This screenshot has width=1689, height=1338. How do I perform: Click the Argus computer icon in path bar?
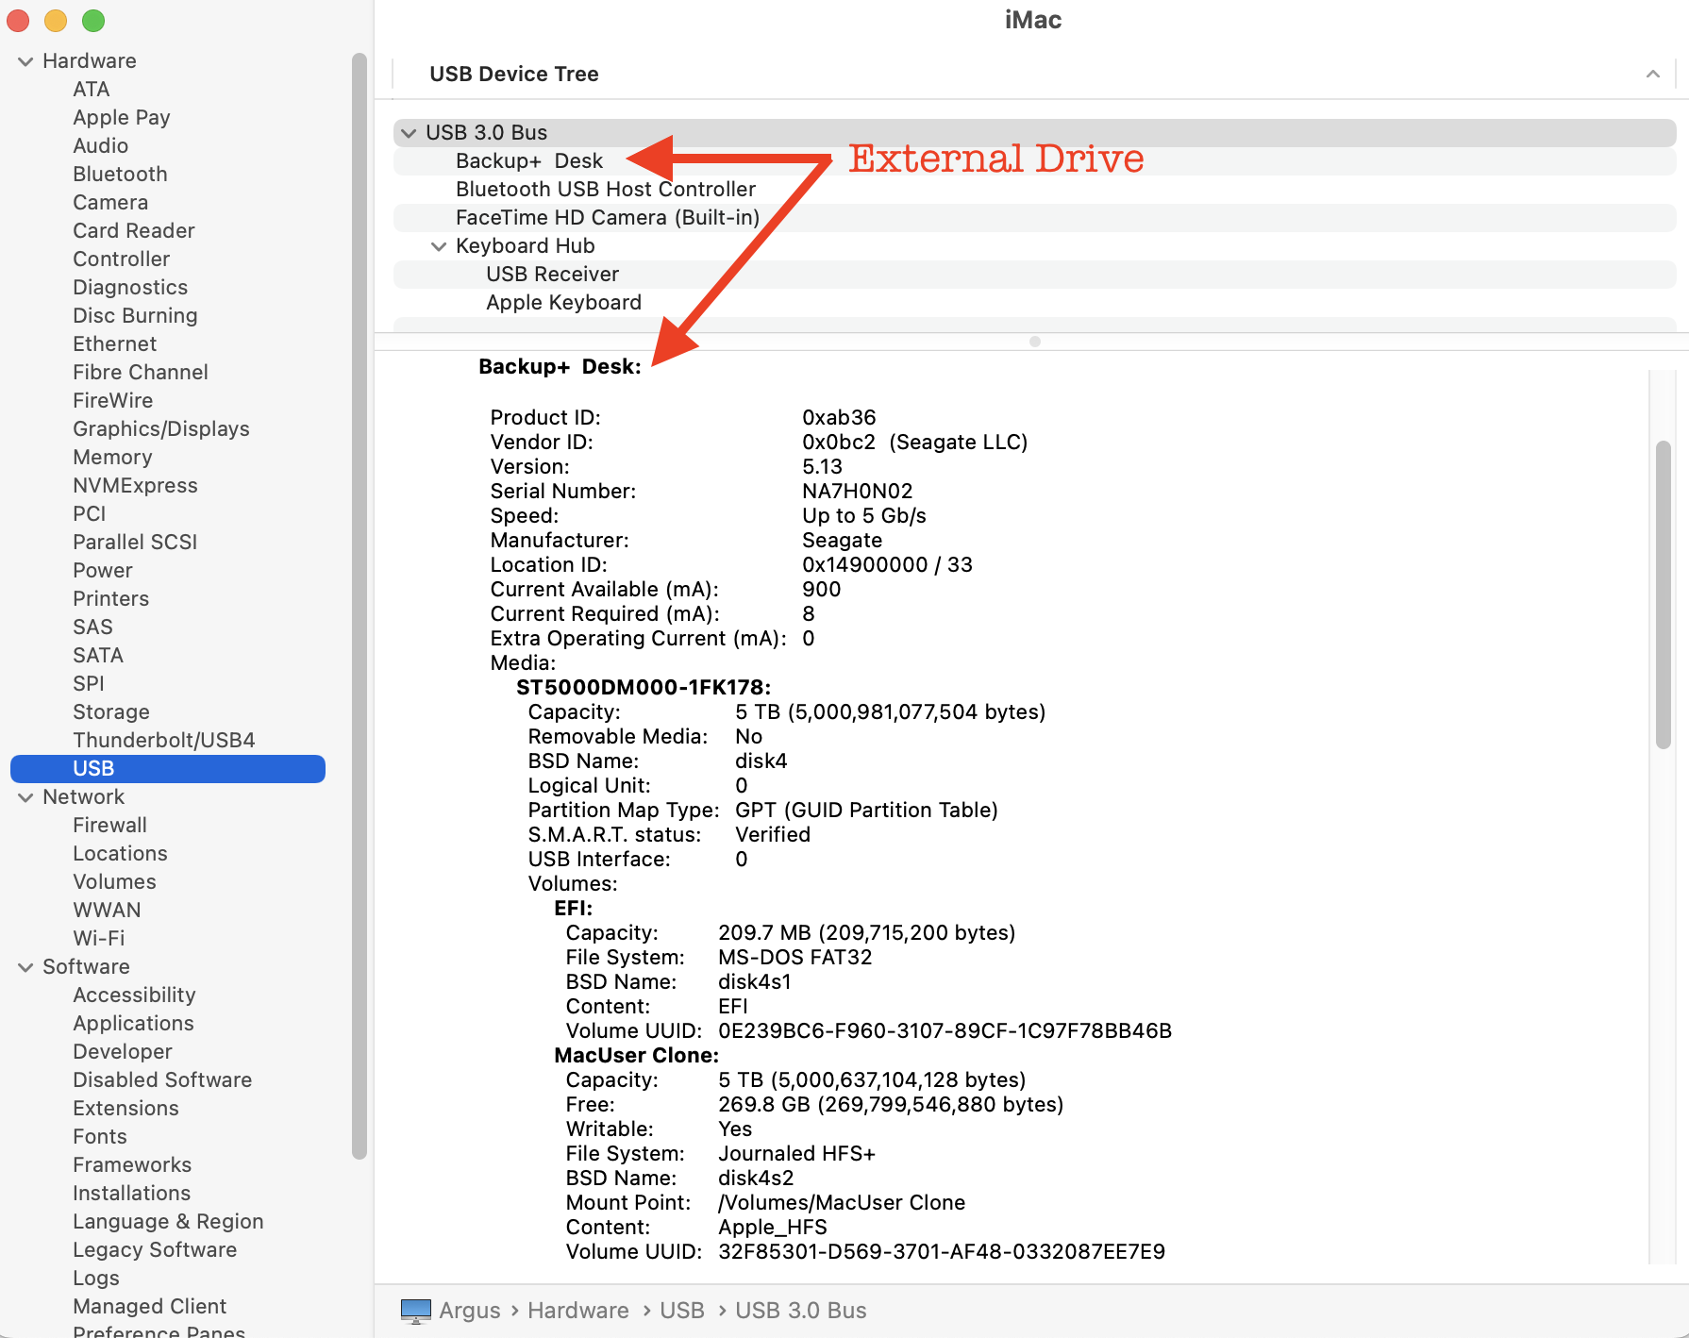click(x=415, y=1311)
